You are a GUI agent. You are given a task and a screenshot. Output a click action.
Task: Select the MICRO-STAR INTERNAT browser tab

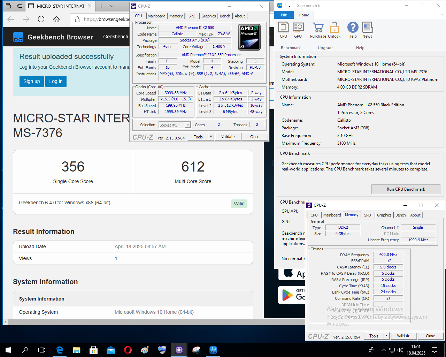click(x=60, y=6)
